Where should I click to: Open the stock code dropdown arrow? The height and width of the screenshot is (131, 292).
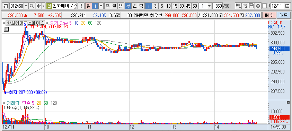tap(26, 6)
